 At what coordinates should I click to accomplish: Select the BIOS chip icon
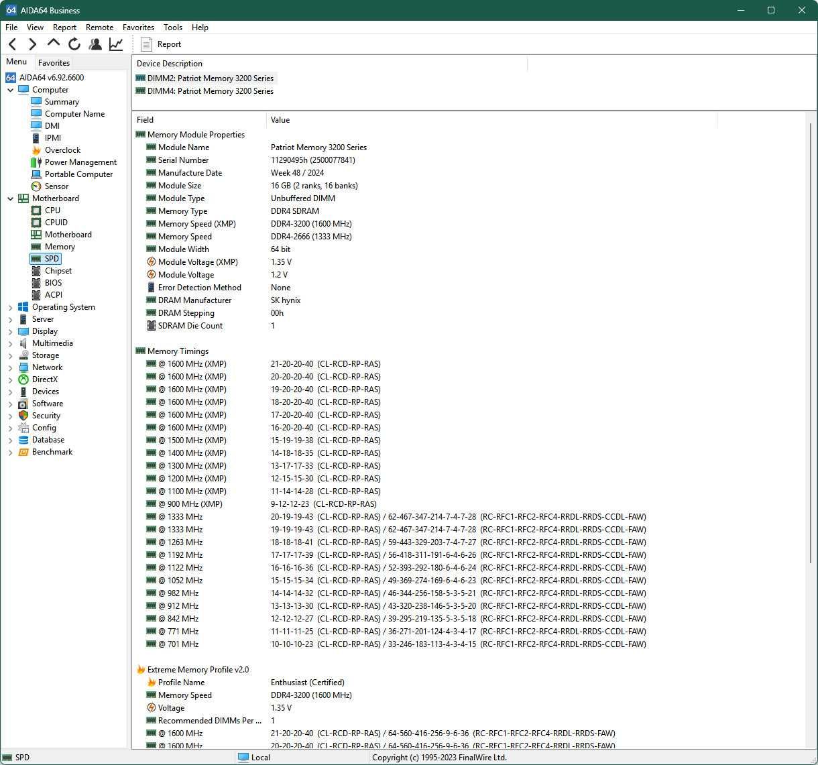click(36, 283)
